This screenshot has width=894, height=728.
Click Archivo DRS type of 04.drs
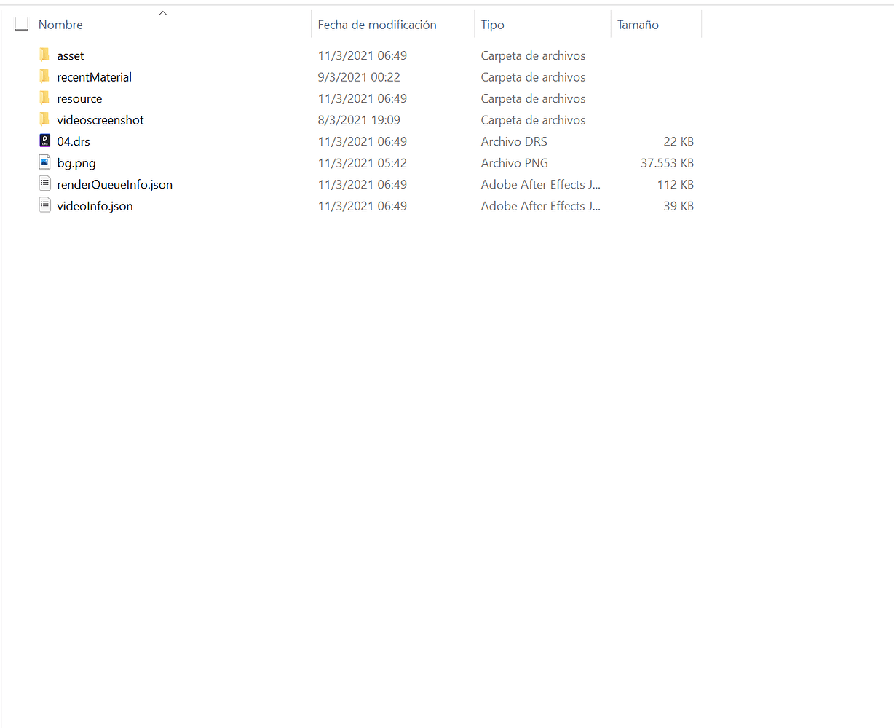(514, 142)
